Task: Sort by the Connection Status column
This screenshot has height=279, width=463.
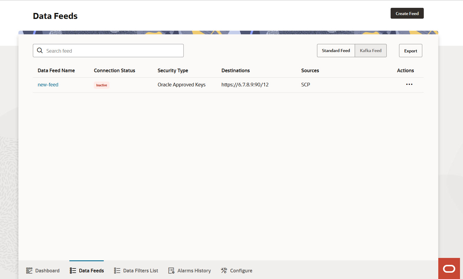Action: 114,70
